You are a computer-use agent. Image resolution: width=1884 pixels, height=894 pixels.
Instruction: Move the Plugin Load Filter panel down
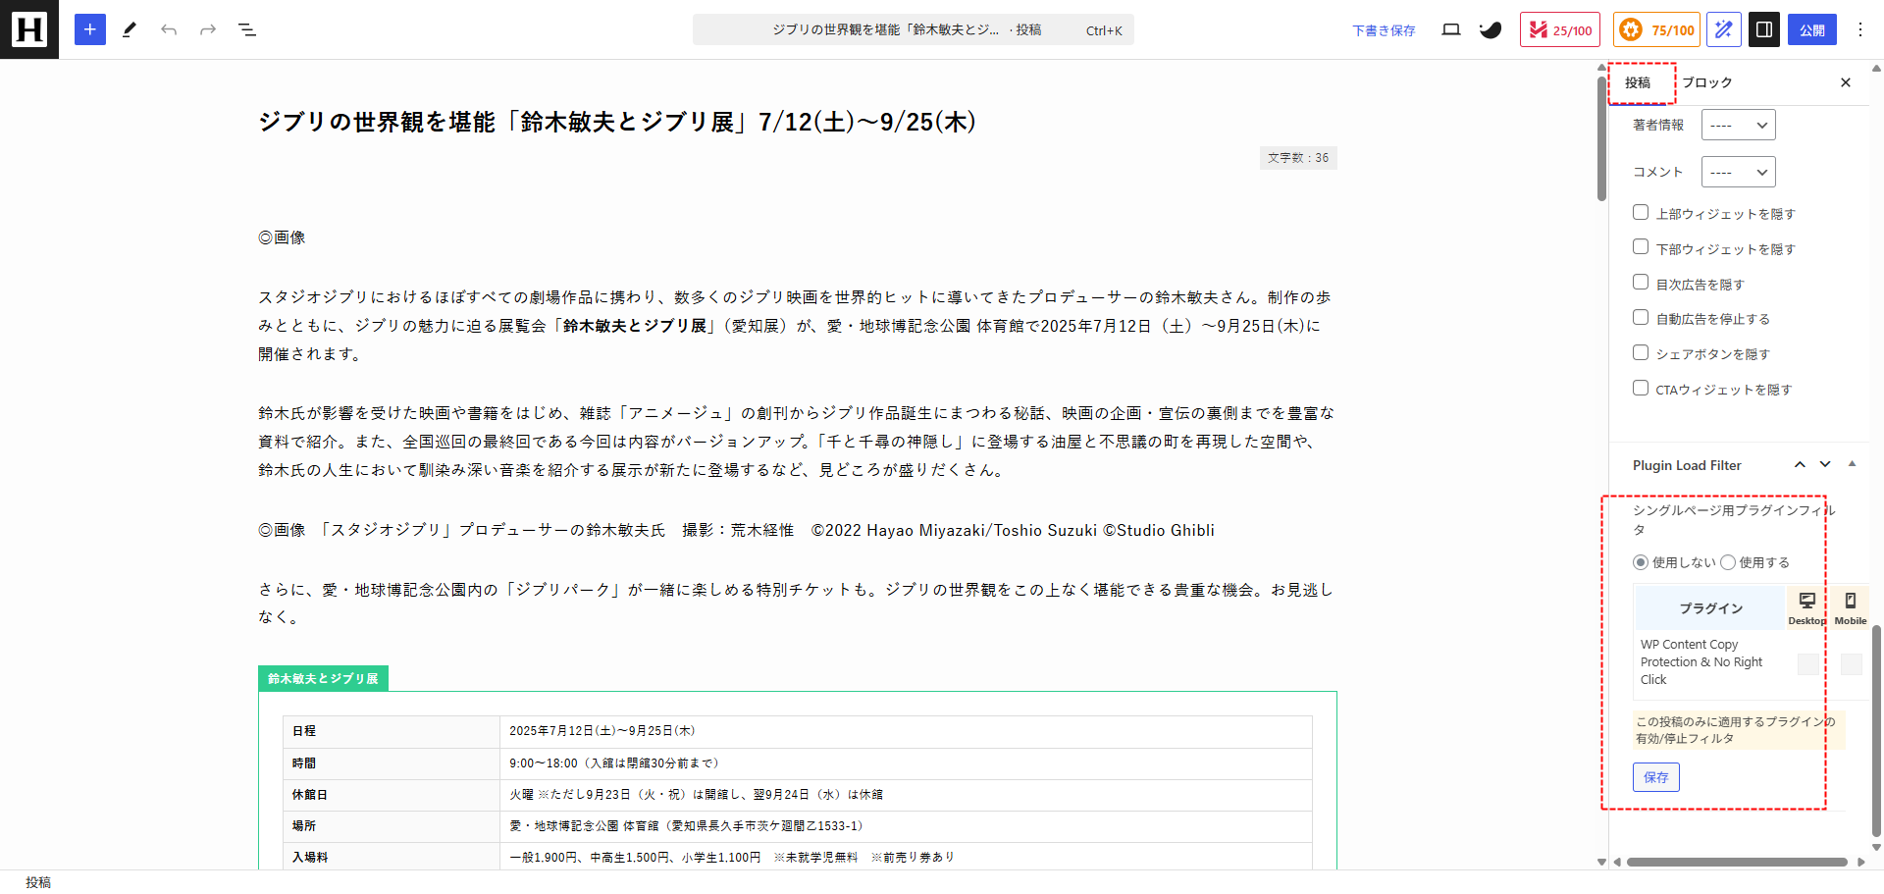[1825, 465]
